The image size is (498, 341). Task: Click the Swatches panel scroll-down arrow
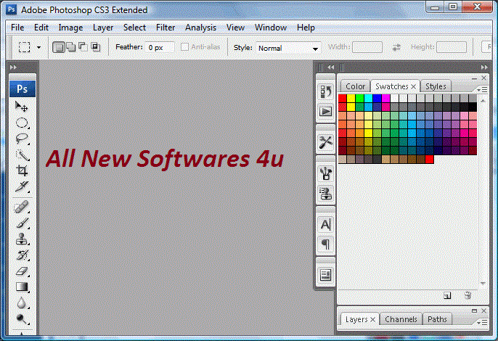[x=483, y=283]
